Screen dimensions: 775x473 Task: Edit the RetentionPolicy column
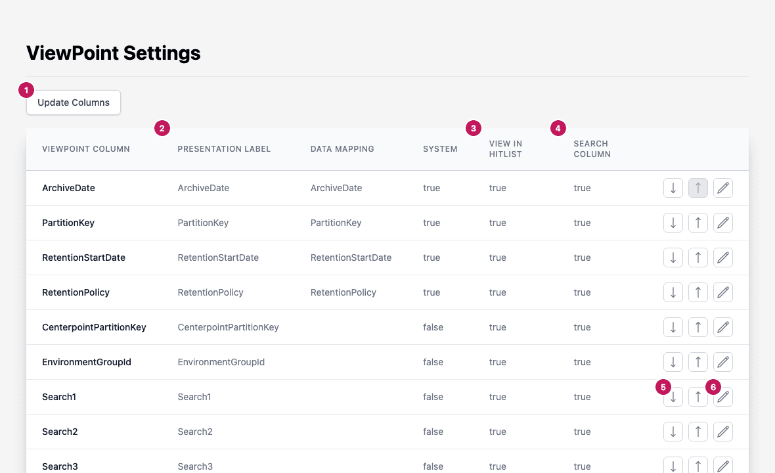pos(722,292)
